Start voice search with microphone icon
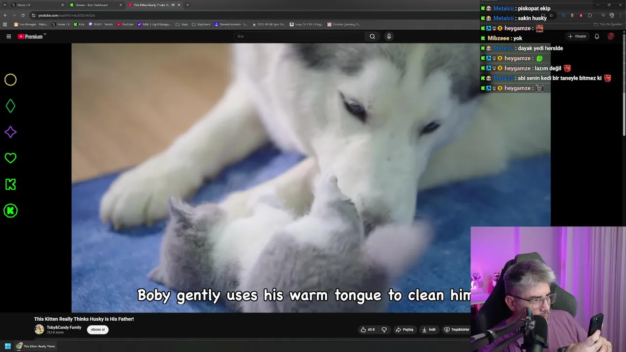This screenshot has width=626, height=352. (389, 36)
